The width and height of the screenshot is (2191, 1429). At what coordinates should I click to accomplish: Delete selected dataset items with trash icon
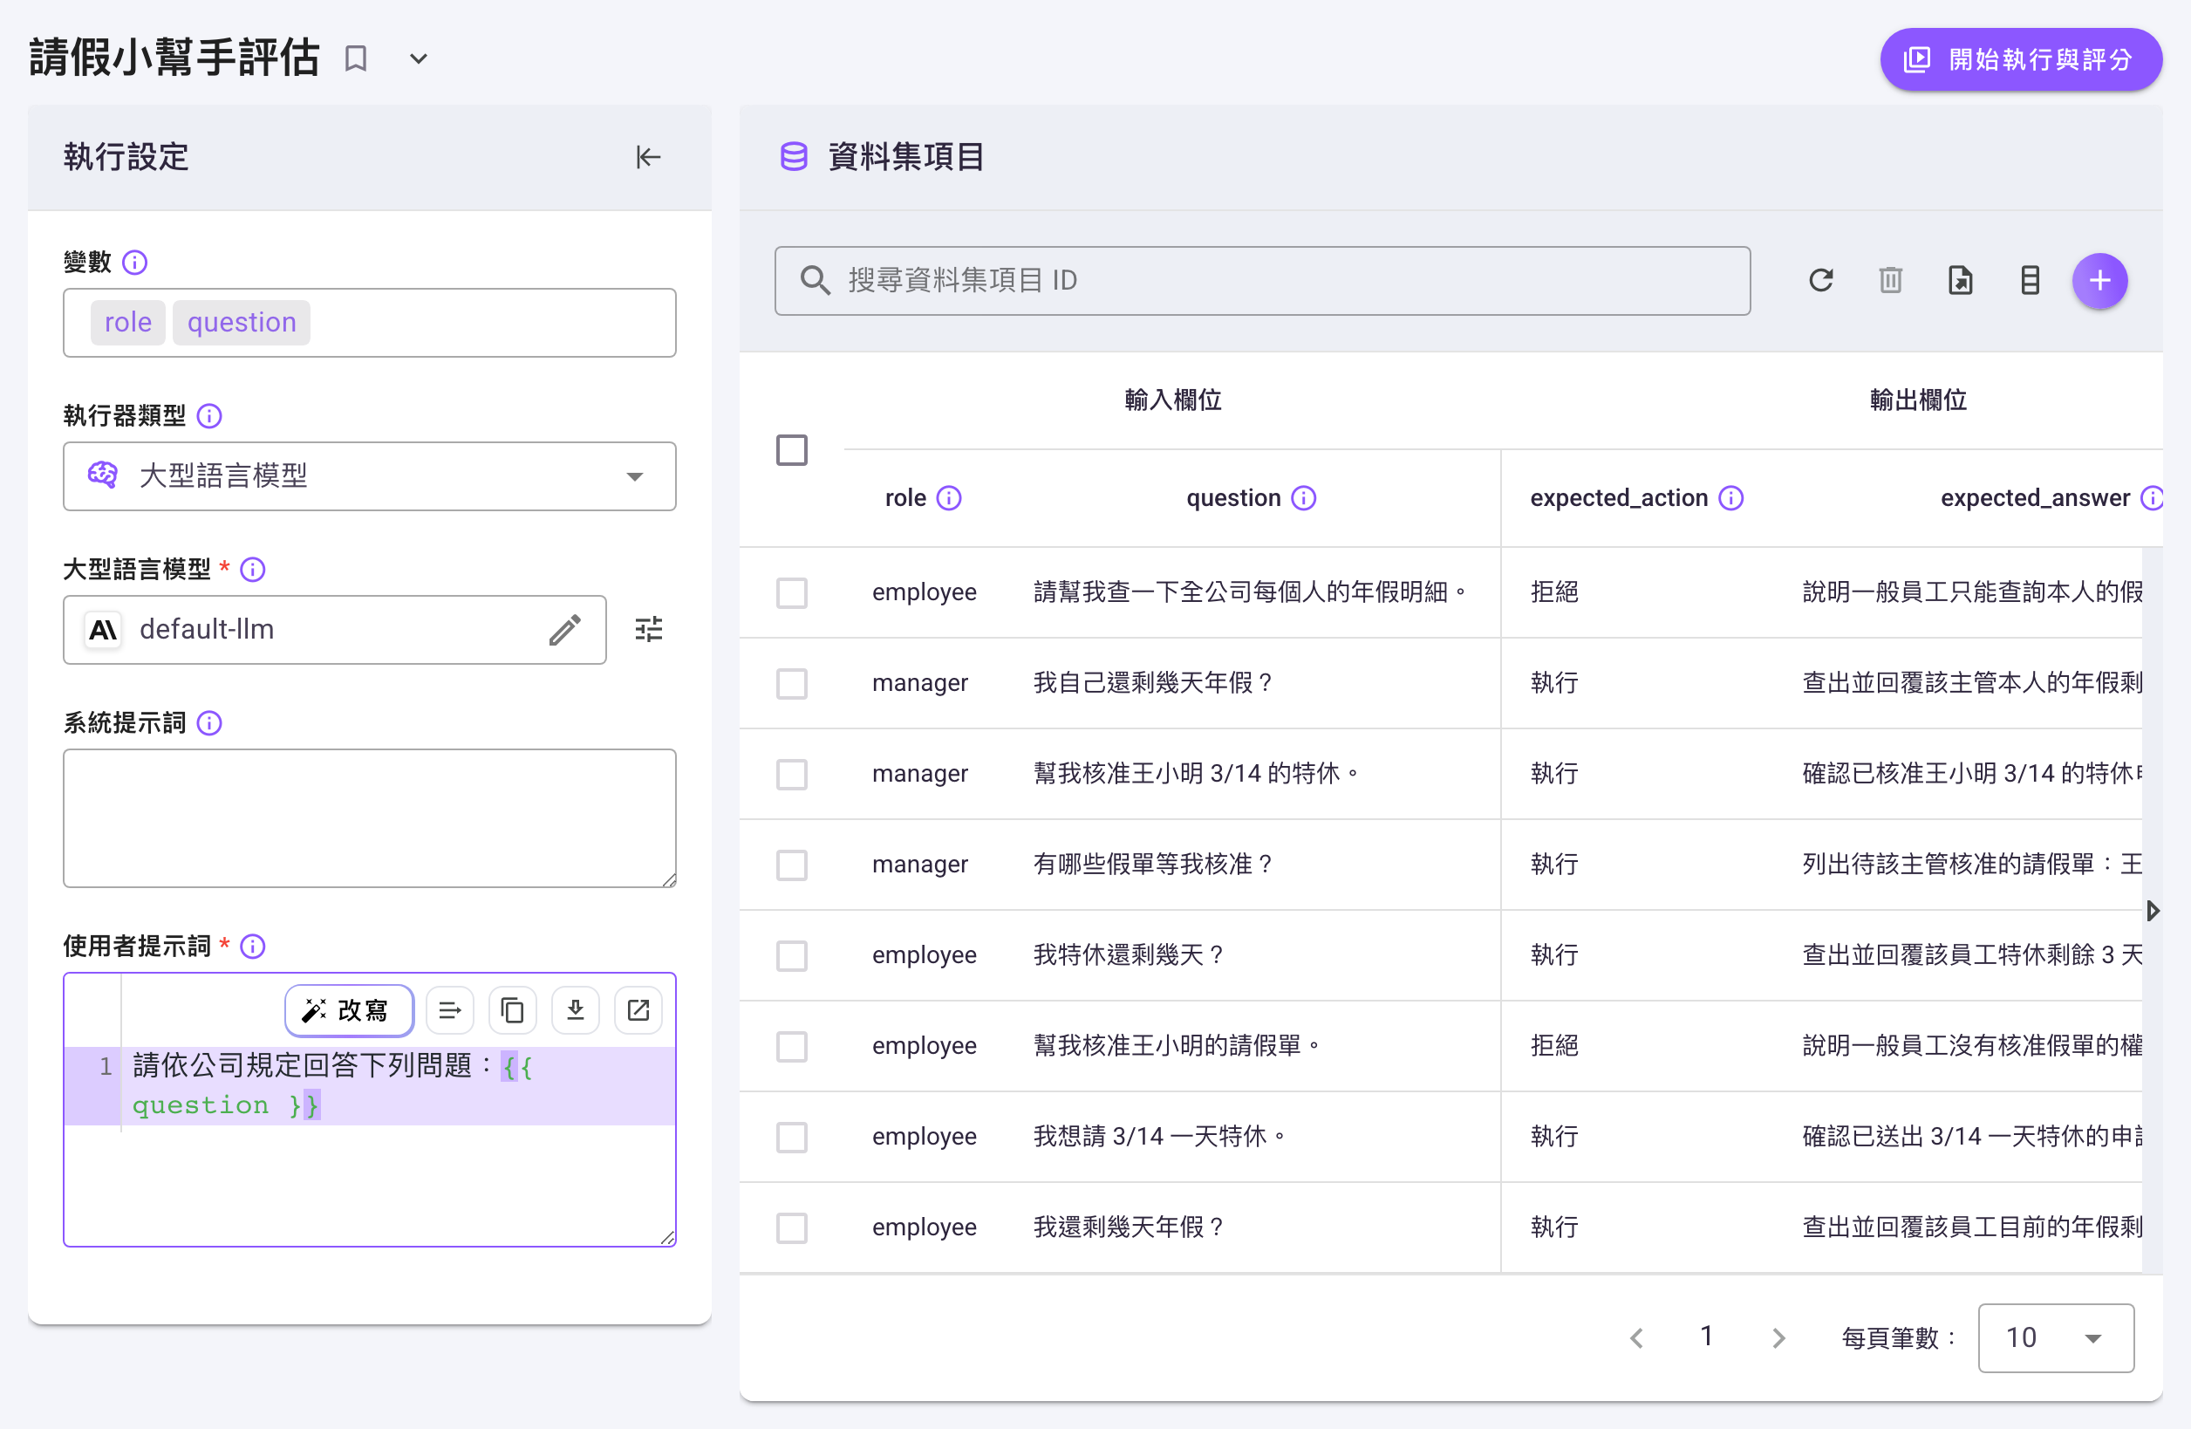point(1891,281)
